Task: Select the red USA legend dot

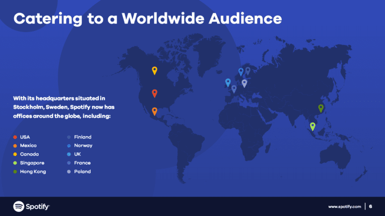Action: coord(15,137)
